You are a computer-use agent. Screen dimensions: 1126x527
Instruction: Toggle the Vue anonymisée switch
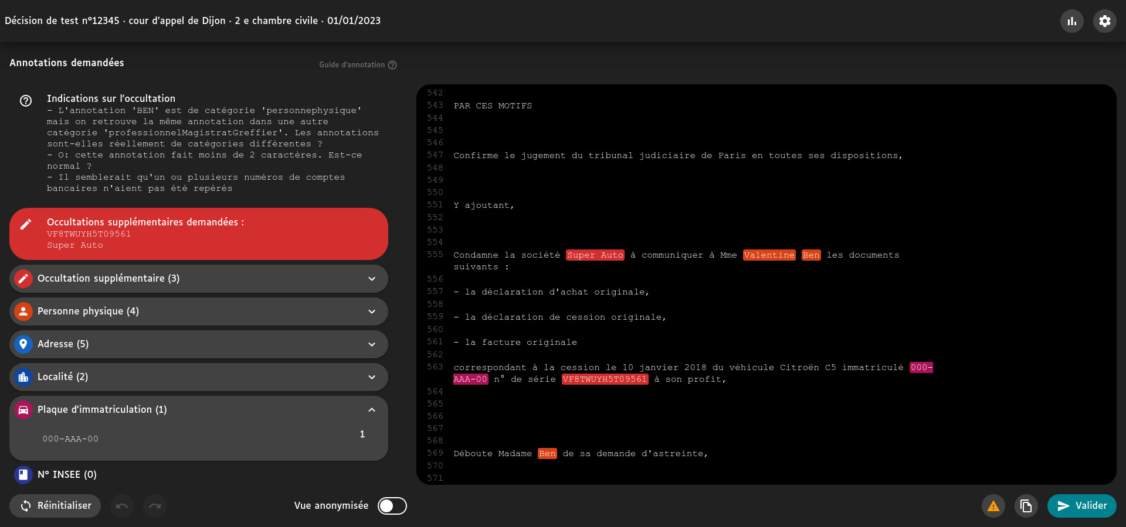click(x=392, y=506)
